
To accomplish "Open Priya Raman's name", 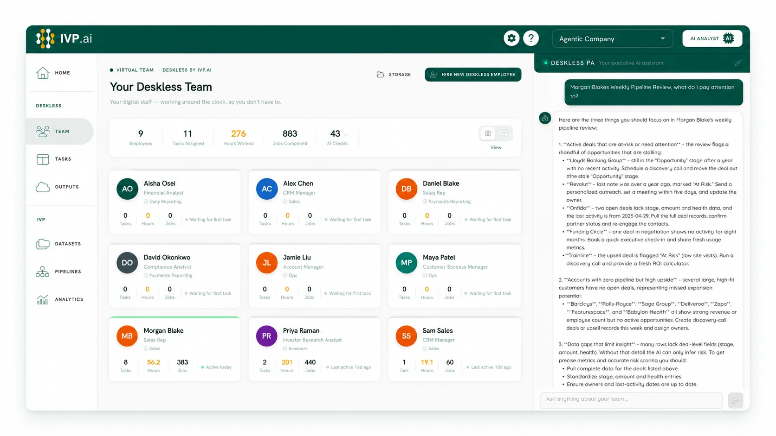I will coord(301,331).
